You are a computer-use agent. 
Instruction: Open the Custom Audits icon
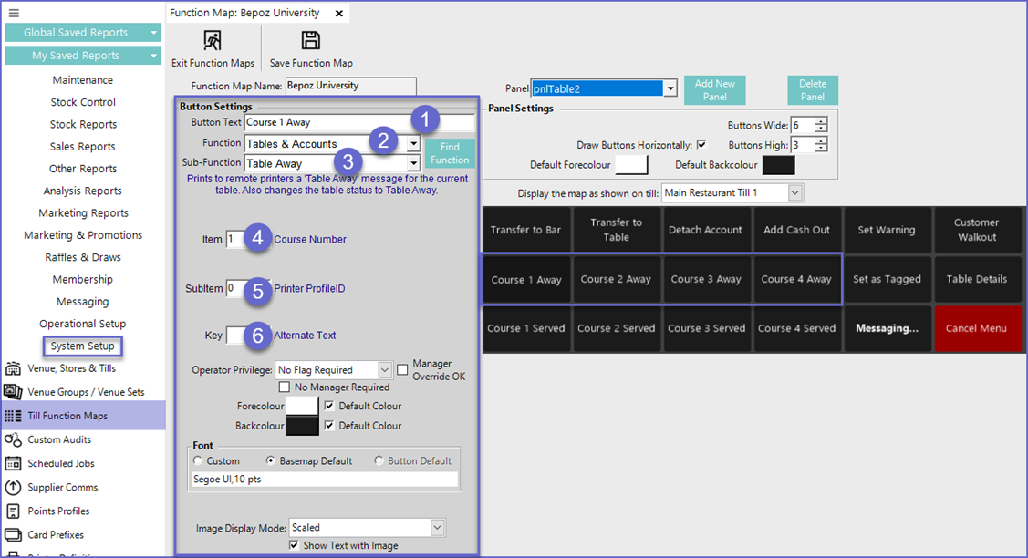point(13,439)
